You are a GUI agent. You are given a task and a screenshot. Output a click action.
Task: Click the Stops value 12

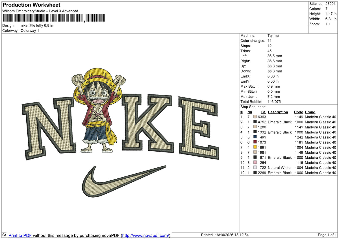point(270,46)
